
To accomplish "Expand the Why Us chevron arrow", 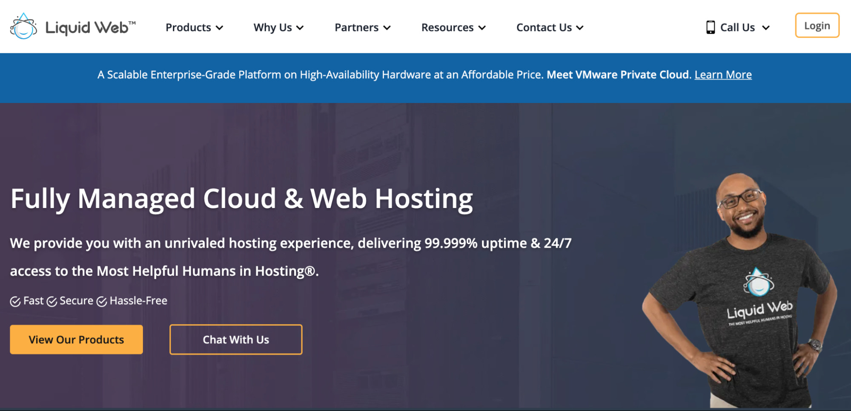I will click(300, 28).
